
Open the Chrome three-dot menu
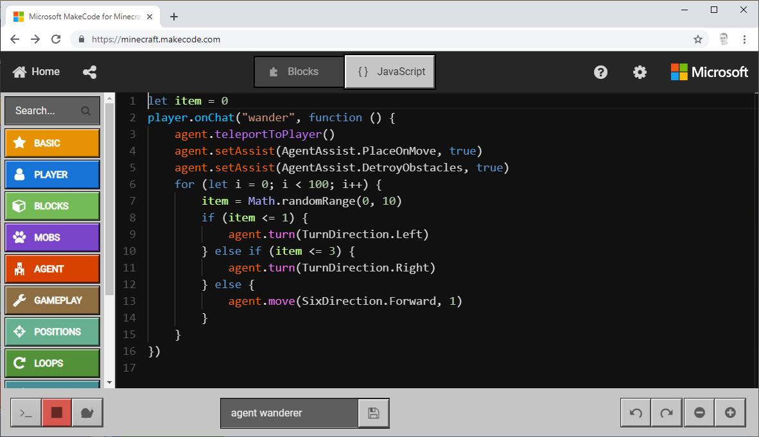click(744, 39)
